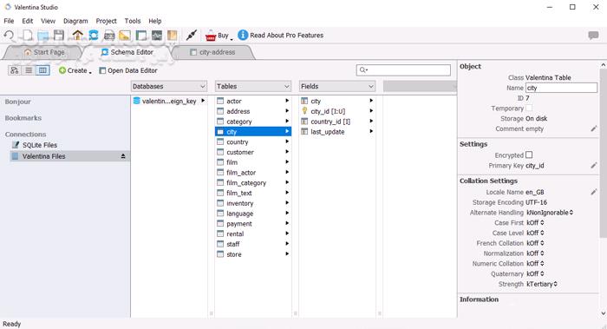Select the last_update field

pos(337,132)
